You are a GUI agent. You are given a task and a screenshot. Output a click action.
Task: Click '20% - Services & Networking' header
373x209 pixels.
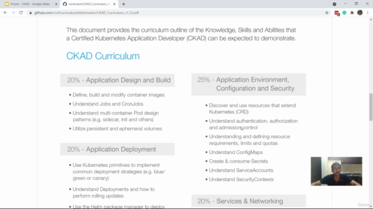(x=249, y=201)
